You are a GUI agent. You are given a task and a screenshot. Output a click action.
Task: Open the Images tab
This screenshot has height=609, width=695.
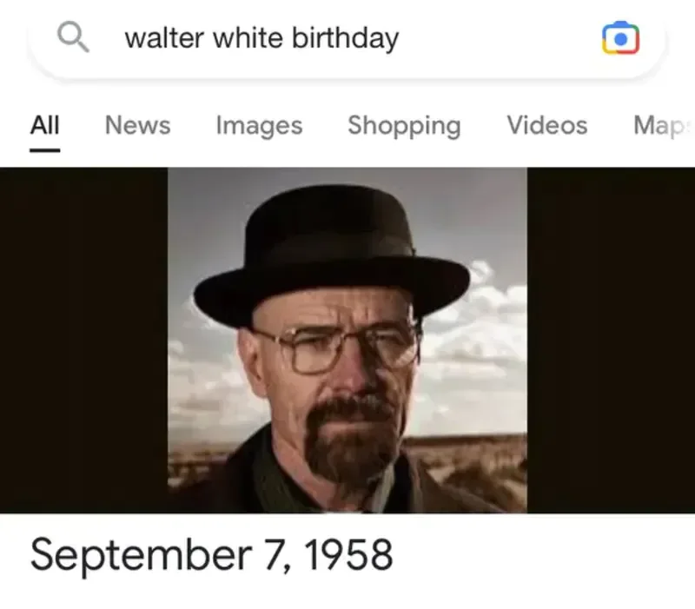click(259, 125)
